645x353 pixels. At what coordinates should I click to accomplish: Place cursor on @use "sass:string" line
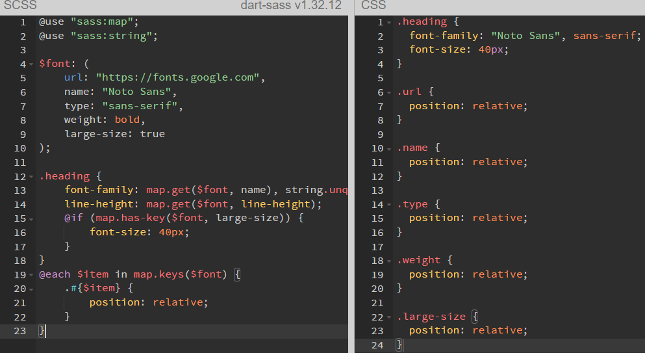coord(98,36)
